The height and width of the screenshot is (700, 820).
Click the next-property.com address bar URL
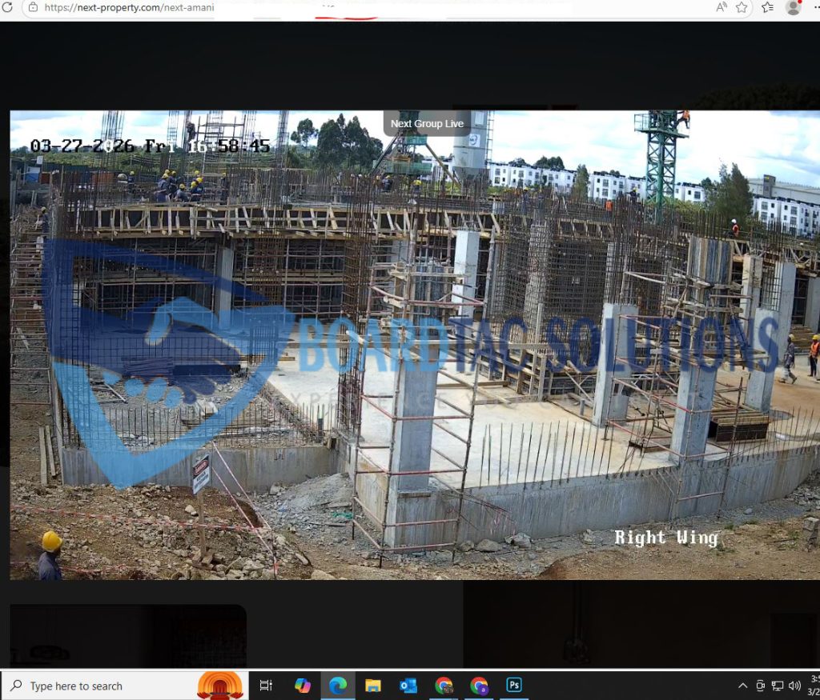tap(130, 7)
